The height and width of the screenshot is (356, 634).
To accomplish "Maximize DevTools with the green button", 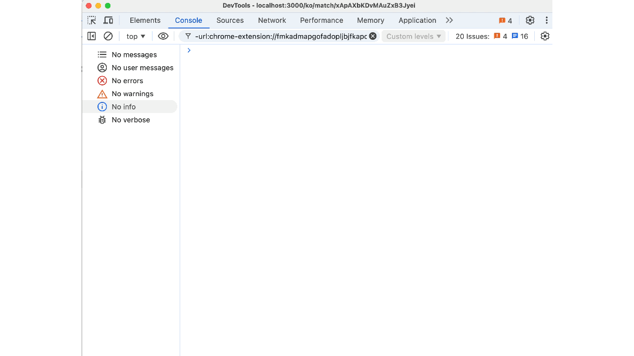I will tap(107, 6).
